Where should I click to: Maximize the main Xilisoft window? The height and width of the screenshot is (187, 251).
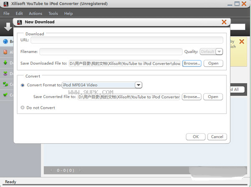(237, 4)
